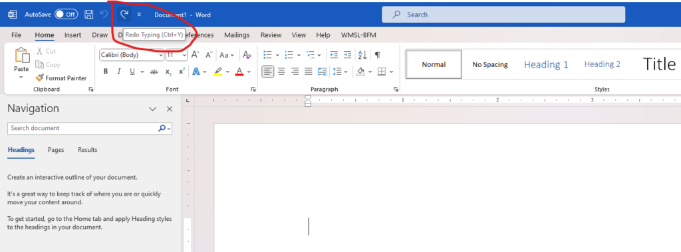681x252 pixels.
Task: Show the Results tab in Navigation pane
Action: pos(88,150)
